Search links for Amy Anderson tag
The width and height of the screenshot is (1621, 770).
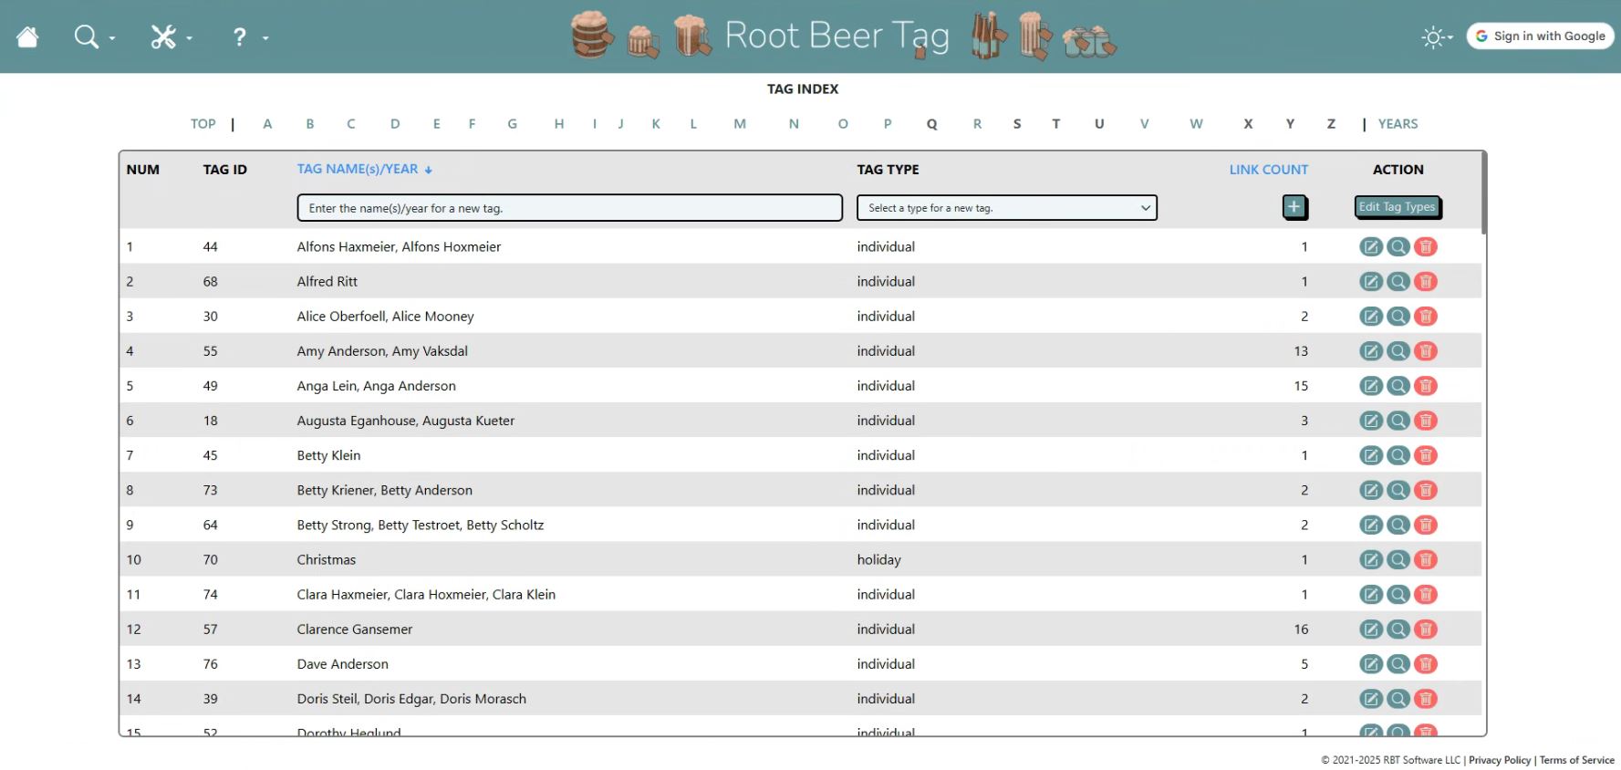click(x=1398, y=351)
